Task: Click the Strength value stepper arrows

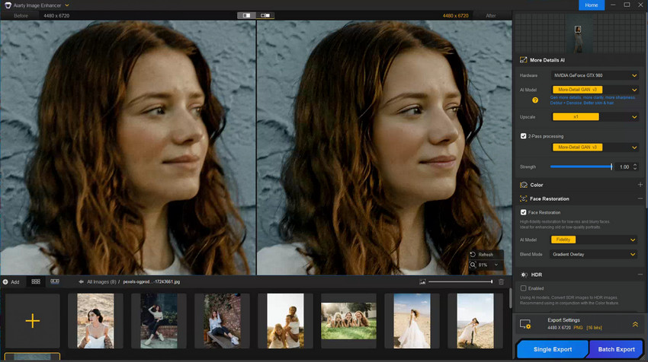Action: click(x=635, y=167)
